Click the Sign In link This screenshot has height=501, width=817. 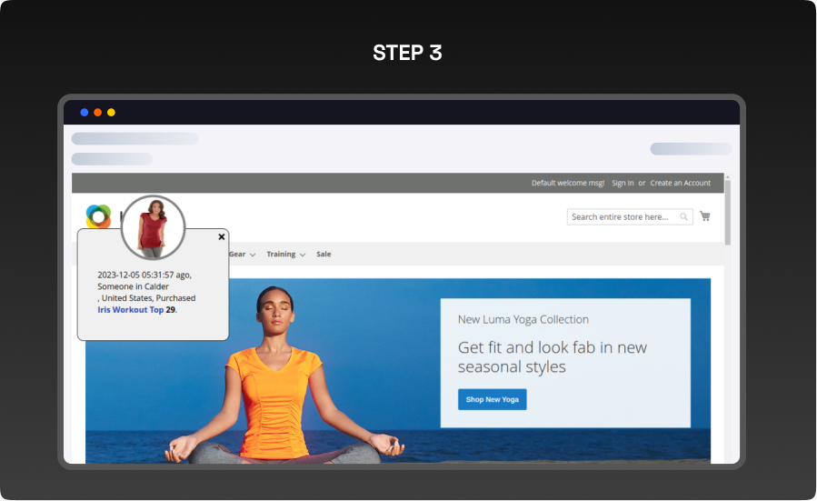click(623, 183)
